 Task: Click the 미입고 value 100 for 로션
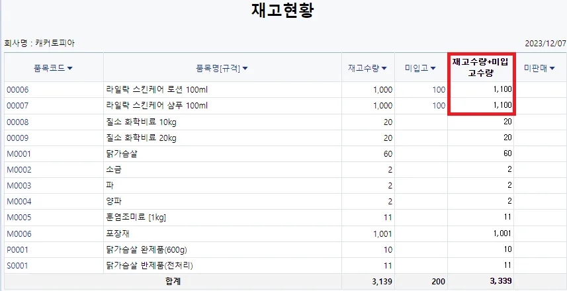[x=439, y=90]
